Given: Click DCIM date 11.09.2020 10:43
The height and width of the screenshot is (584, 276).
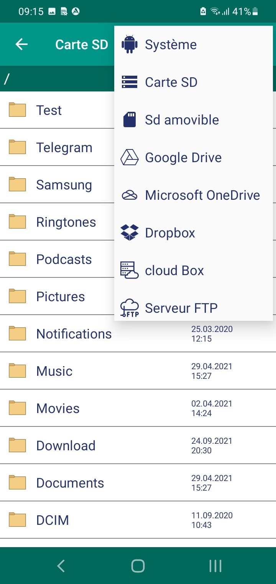Looking at the screenshot, I should pyautogui.click(x=212, y=520).
